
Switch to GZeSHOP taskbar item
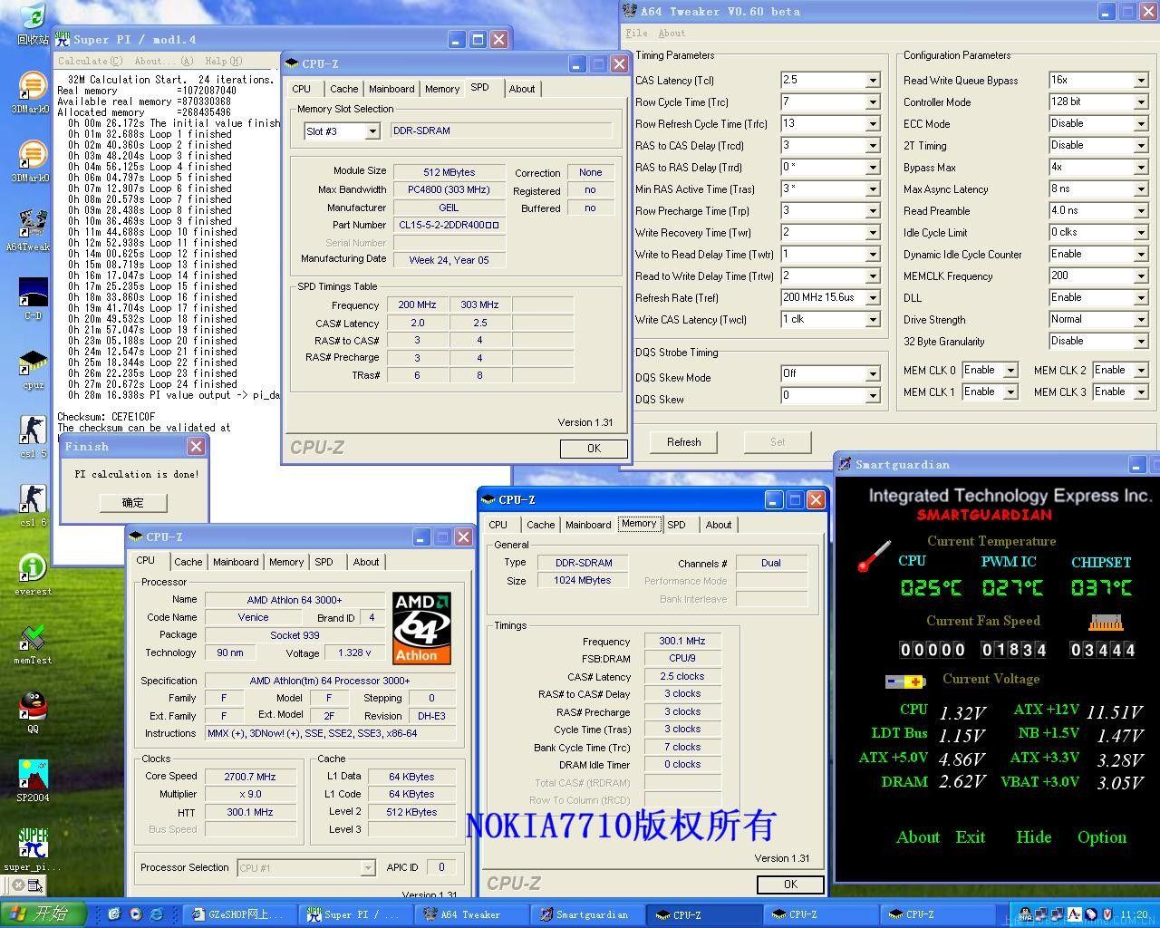click(238, 914)
